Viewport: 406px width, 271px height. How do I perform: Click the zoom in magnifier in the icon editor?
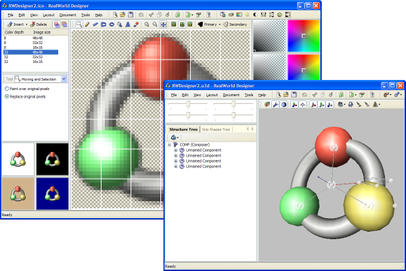pyautogui.click(x=147, y=24)
